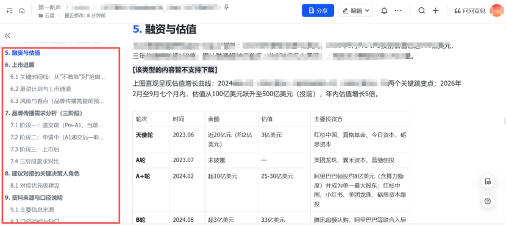Click the plus icon to create new

click(x=436, y=10)
